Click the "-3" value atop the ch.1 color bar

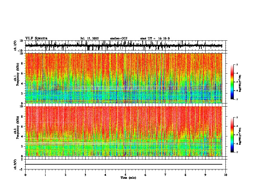[236, 64]
